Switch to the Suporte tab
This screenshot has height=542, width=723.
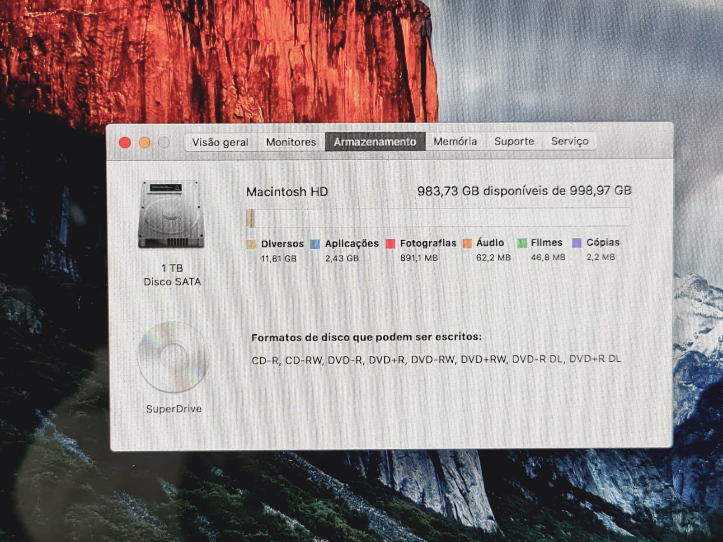pos(514,141)
